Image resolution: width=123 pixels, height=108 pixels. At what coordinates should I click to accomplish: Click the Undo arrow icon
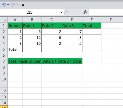pos(4,5)
